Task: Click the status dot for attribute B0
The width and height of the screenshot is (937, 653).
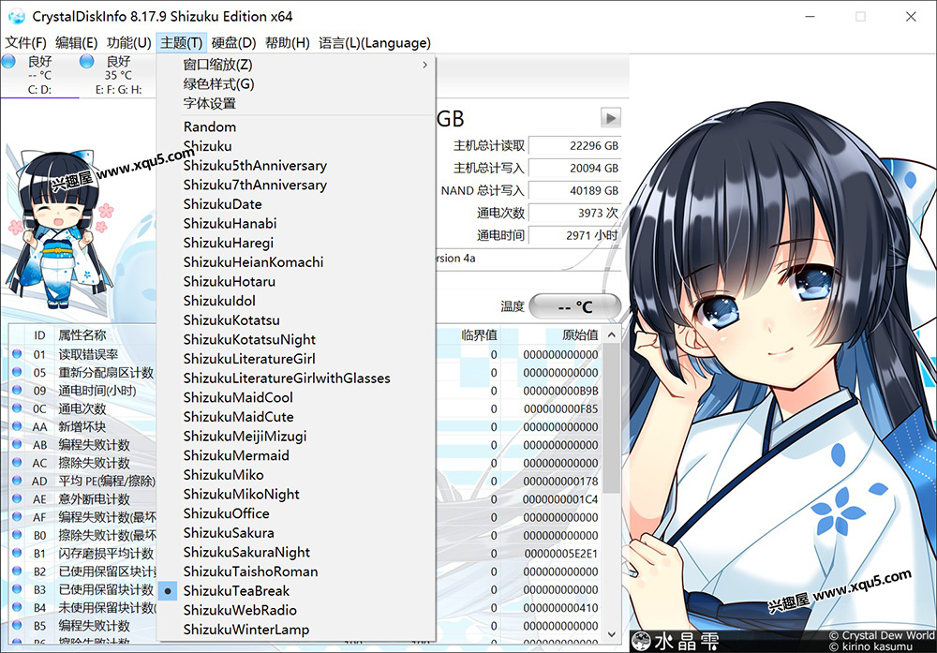Action: (17, 535)
